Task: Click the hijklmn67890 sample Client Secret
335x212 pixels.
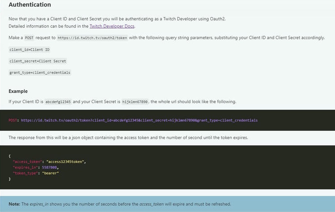Action: [x=135, y=102]
